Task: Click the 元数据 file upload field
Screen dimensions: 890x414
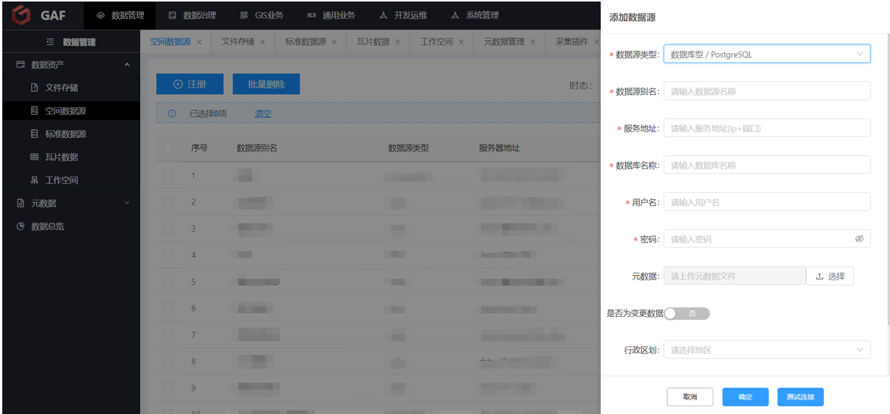Action: [x=735, y=277]
